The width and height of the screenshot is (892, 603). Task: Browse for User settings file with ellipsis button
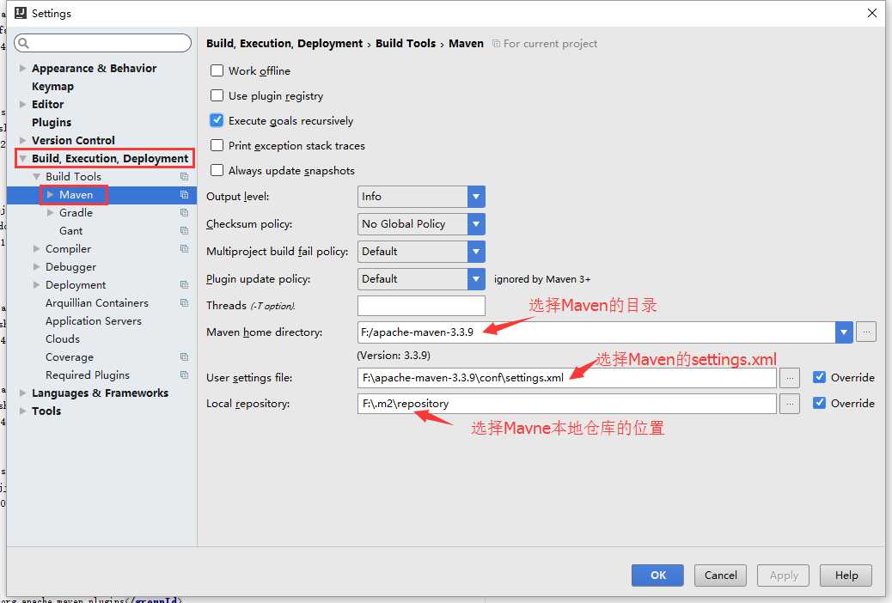point(790,378)
